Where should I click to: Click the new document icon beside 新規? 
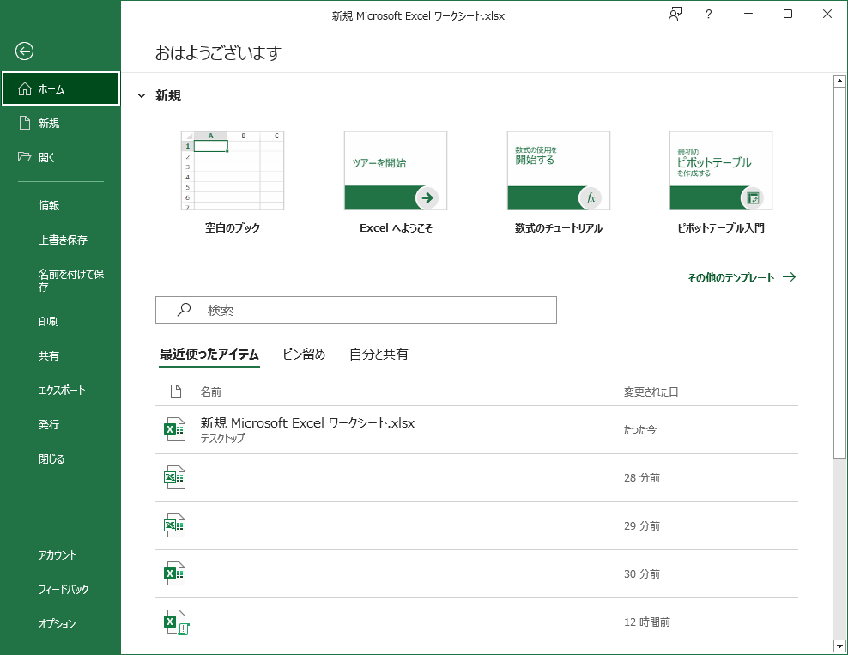pos(25,123)
